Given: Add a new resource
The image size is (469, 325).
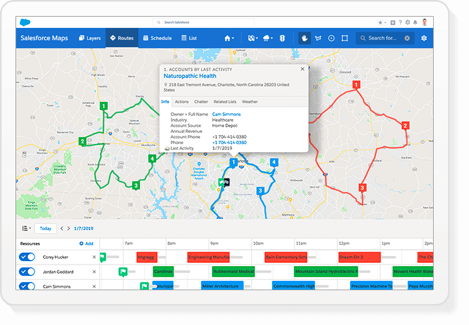Looking at the screenshot, I should coord(86,243).
